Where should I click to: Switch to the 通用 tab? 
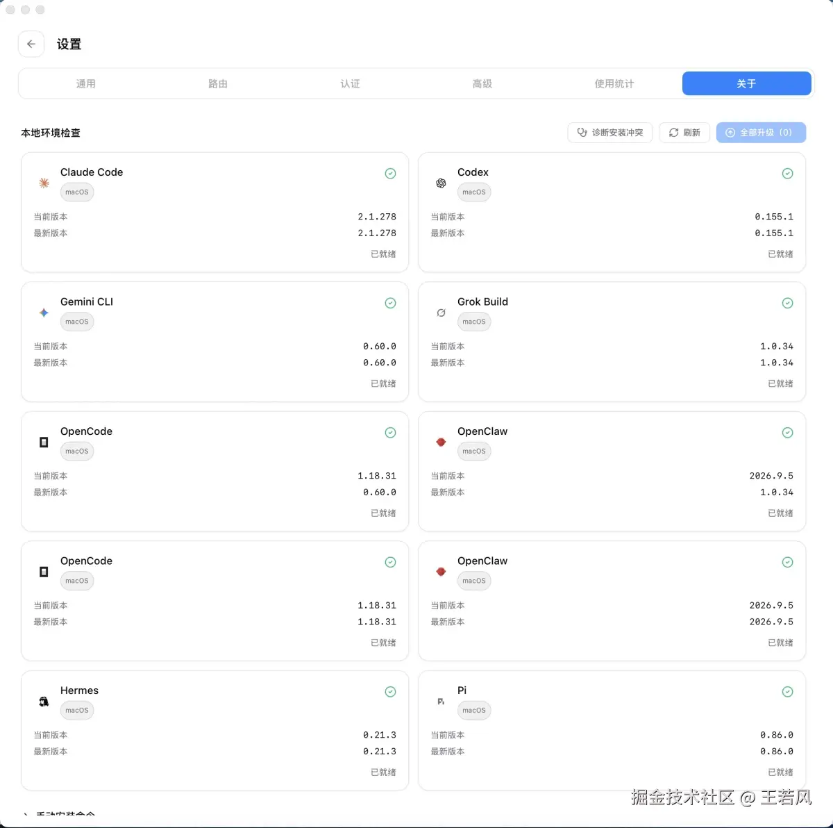click(x=86, y=83)
